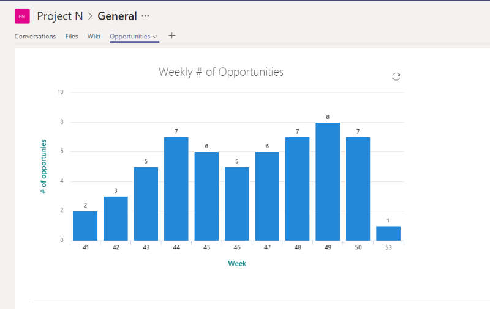Click the Project N team name

(x=60, y=16)
